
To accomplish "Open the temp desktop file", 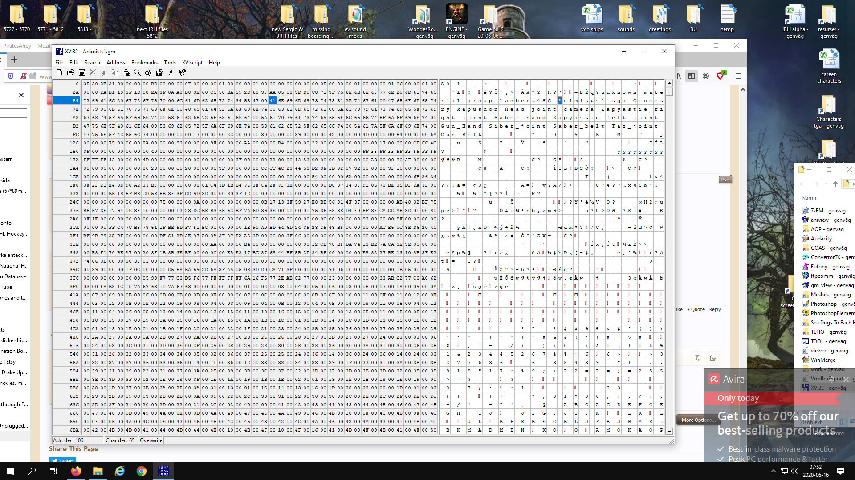I will pyautogui.click(x=727, y=18).
